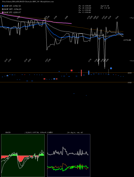Click the magenta DOW PT legend square
This screenshot has height=177, width=134.
click(3, 12)
